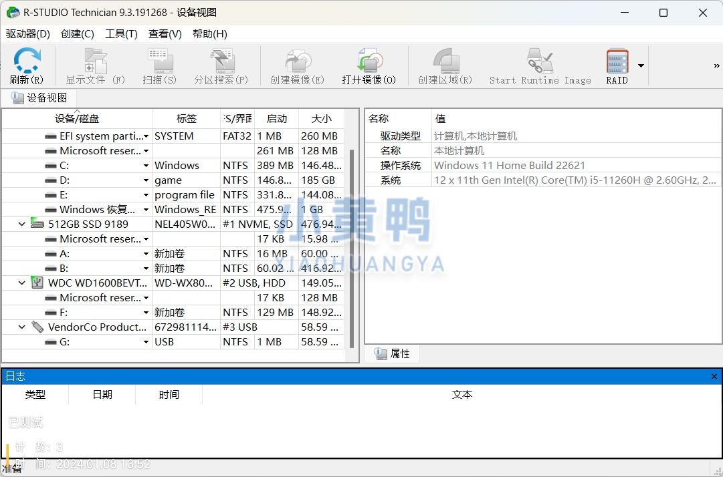The width and height of the screenshot is (723, 477).
Task: Select the 'program file' label cell
Action: coord(187,195)
